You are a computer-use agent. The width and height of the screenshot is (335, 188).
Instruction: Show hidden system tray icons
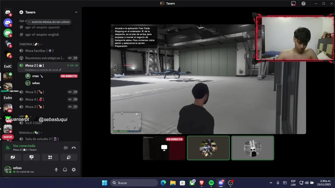pos(271,183)
